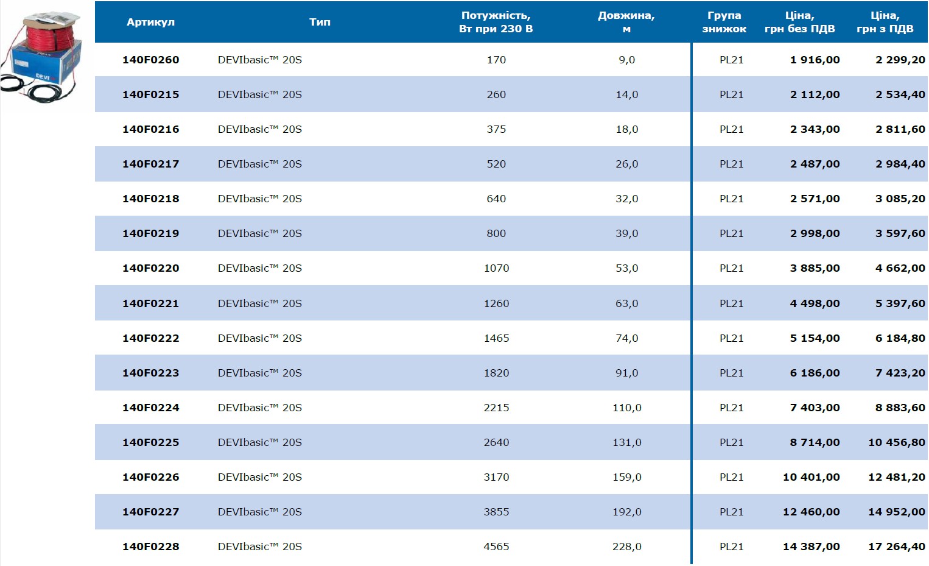Image resolution: width=929 pixels, height=566 pixels.
Task: Select price without VAT 2 571,00
Action: click(815, 199)
